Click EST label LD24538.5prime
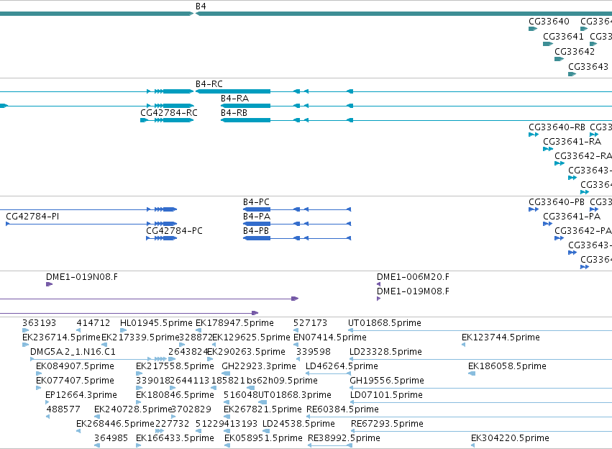The height and width of the screenshot is (449, 612). pyautogui.click(x=298, y=424)
